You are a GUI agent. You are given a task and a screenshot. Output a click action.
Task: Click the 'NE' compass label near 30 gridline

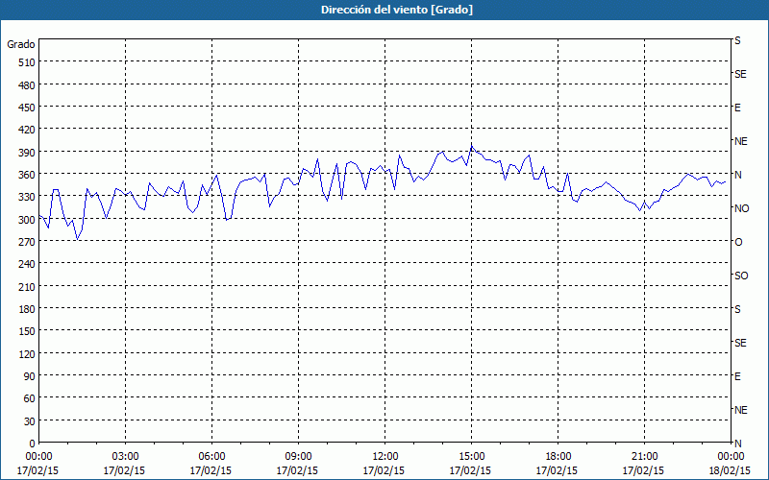pos(741,410)
